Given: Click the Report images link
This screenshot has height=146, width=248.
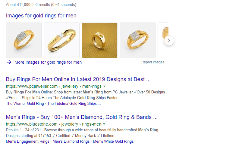Looking at the screenshot, I should click(x=153, y=62).
